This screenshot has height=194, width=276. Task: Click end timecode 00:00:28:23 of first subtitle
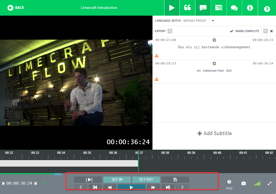tap(263, 40)
